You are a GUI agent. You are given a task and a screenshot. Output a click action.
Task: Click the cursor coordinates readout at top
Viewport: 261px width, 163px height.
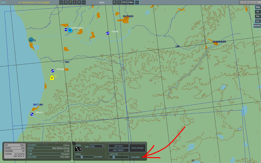pos(34,3)
